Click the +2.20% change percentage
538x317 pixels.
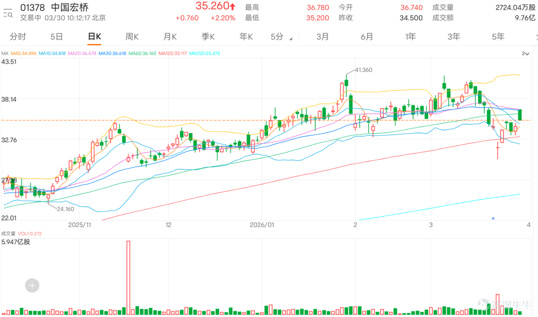click(223, 18)
